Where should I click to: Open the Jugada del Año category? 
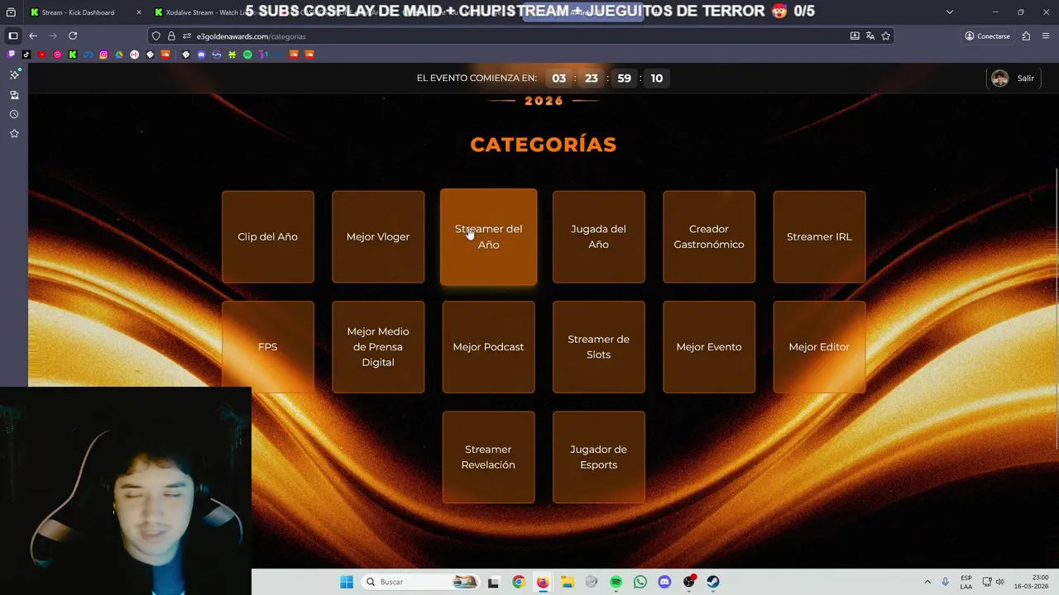tap(598, 237)
